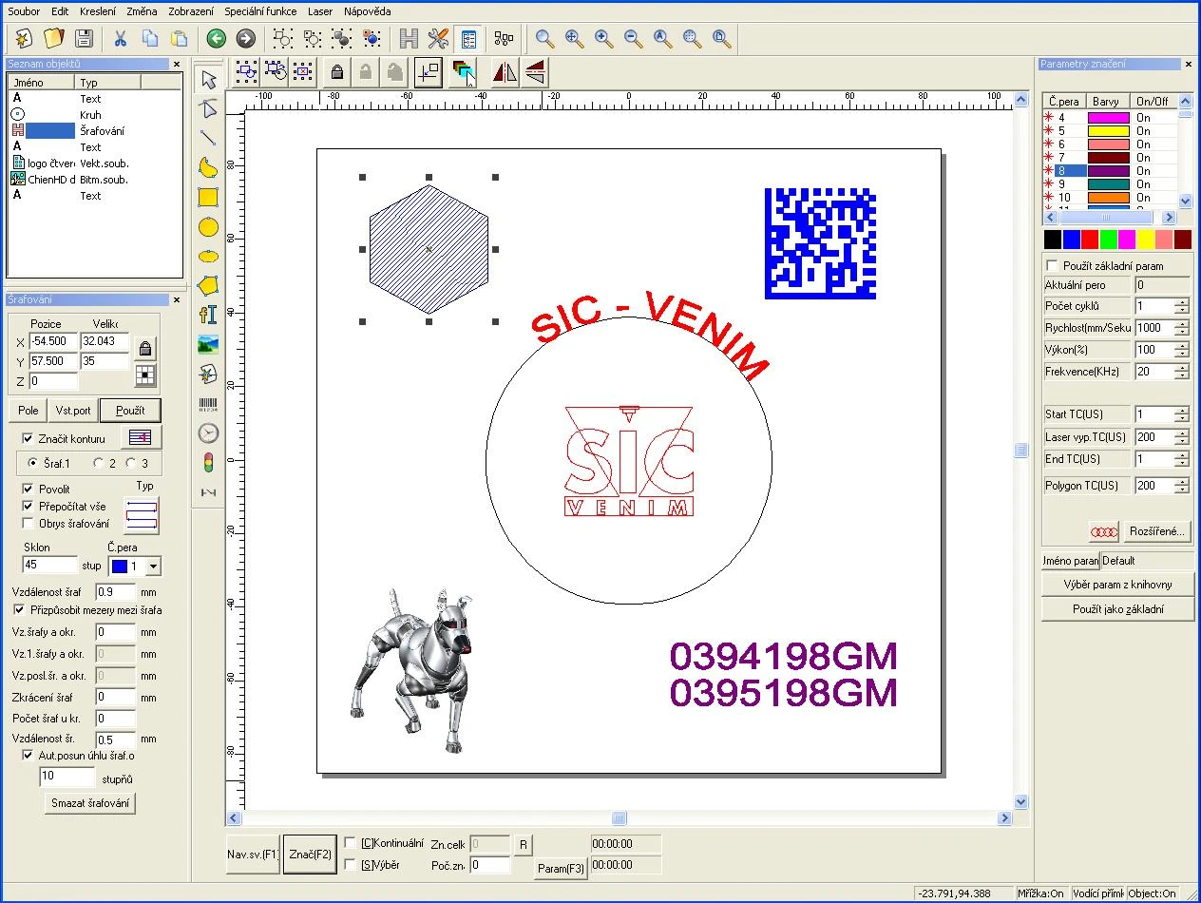Screen dimensions: 1201x903
Task: Select the line drawing tool
Action: coord(208,138)
